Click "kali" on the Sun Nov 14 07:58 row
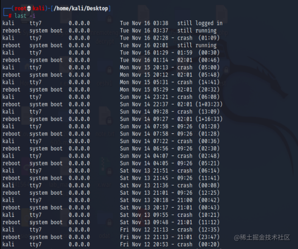 tap(8, 126)
